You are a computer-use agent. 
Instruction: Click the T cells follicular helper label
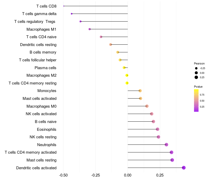(x=38, y=60)
